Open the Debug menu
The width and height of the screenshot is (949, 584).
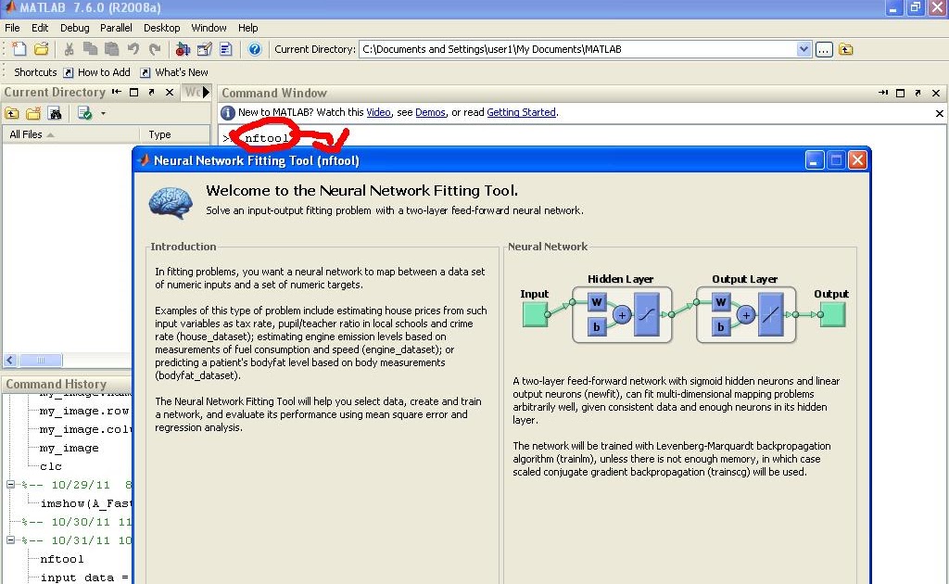[74, 28]
